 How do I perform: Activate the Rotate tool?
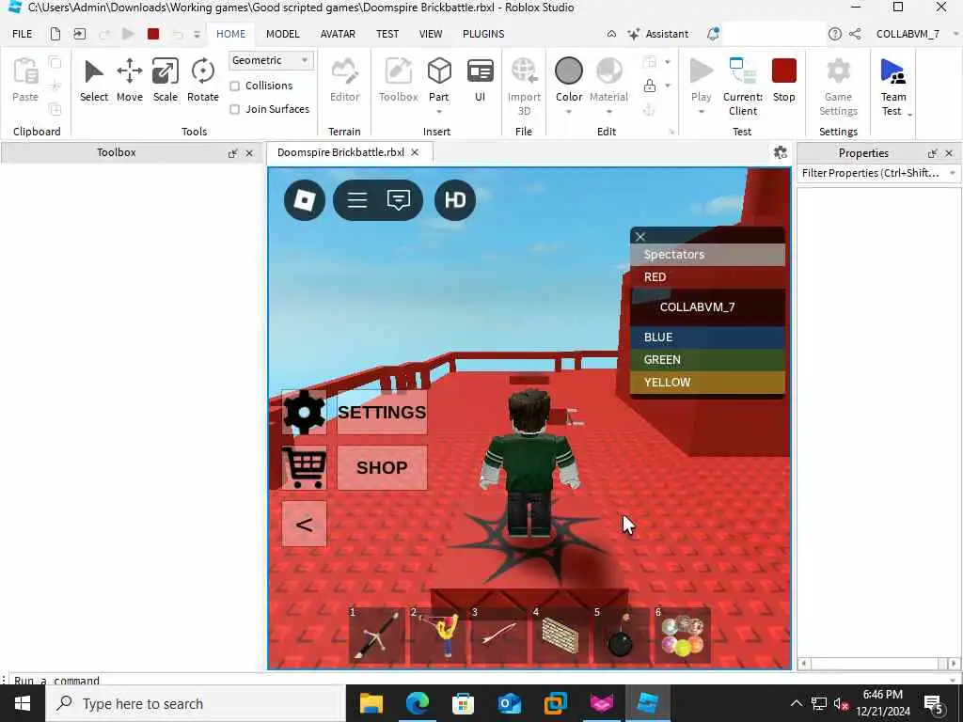point(203,80)
